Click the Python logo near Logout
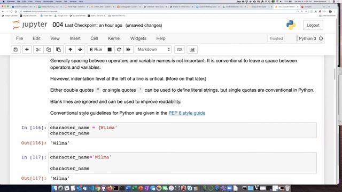This screenshot has height=192, width=342. point(291,25)
